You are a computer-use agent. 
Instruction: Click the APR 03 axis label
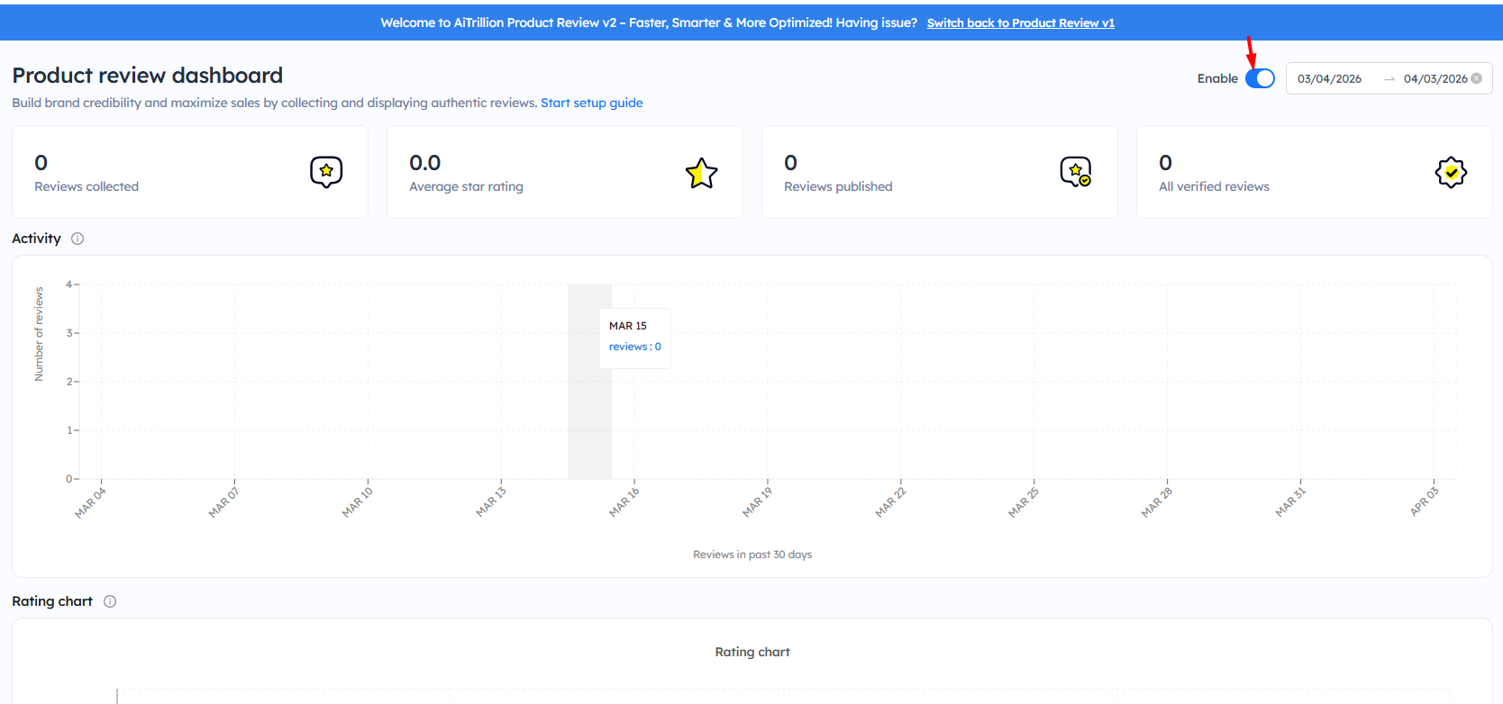pyautogui.click(x=1425, y=502)
